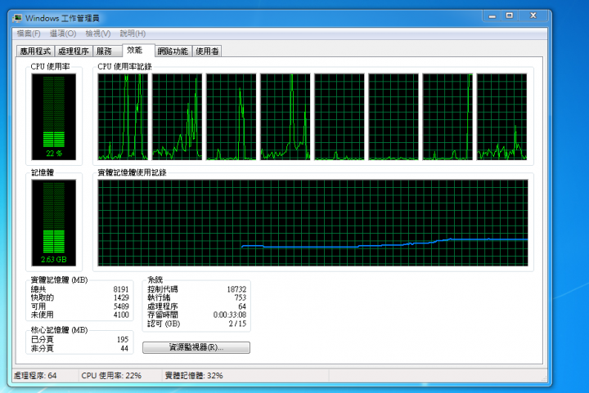Image resolution: width=589 pixels, height=393 pixels.
Task: Click the second CPU core history graph
Action: 177,117
